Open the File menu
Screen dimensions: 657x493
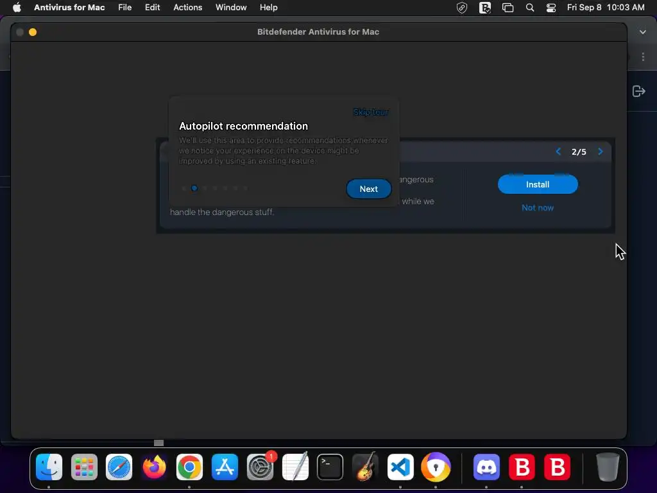click(x=125, y=8)
